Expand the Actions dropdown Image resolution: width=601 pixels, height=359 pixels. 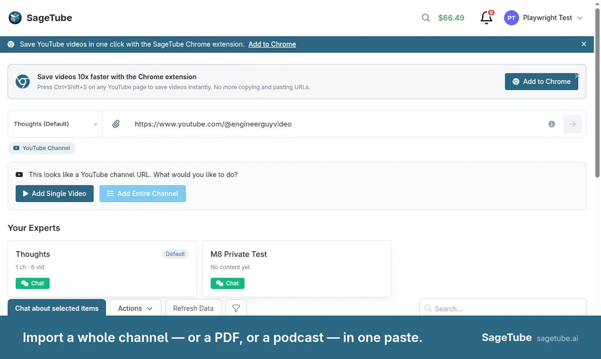pyautogui.click(x=135, y=308)
